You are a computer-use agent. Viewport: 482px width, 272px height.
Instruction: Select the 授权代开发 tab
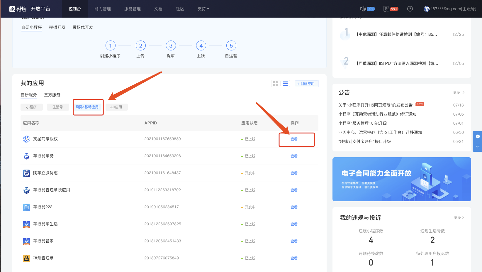pos(83,27)
